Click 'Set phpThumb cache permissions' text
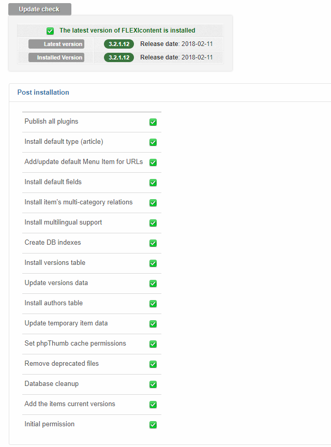This screenshot has height=447, width=331. 76,343
